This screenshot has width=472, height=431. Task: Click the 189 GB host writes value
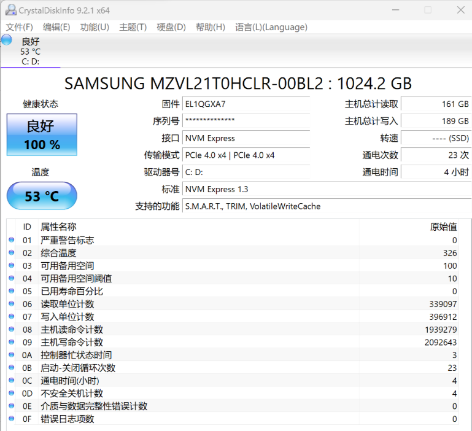pos(436,121)
